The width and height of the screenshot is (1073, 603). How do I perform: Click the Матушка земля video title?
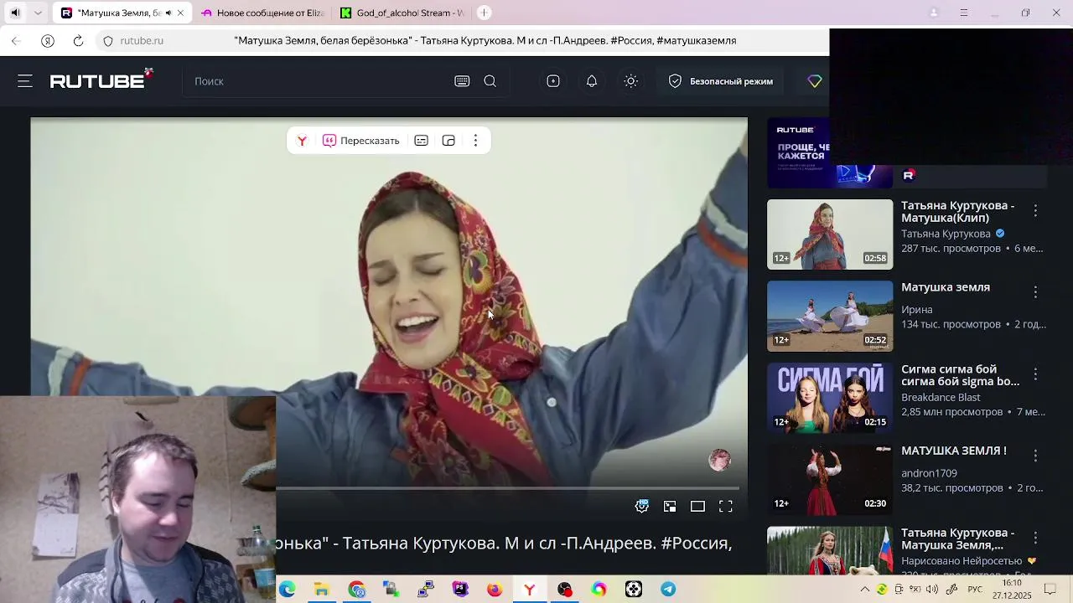[x=946, y=287]
